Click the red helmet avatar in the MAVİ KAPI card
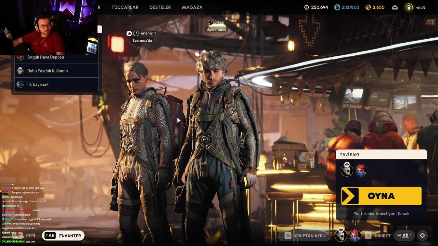Image resolution: width=438 pixels, height=246 pixels. coord(361,170)
